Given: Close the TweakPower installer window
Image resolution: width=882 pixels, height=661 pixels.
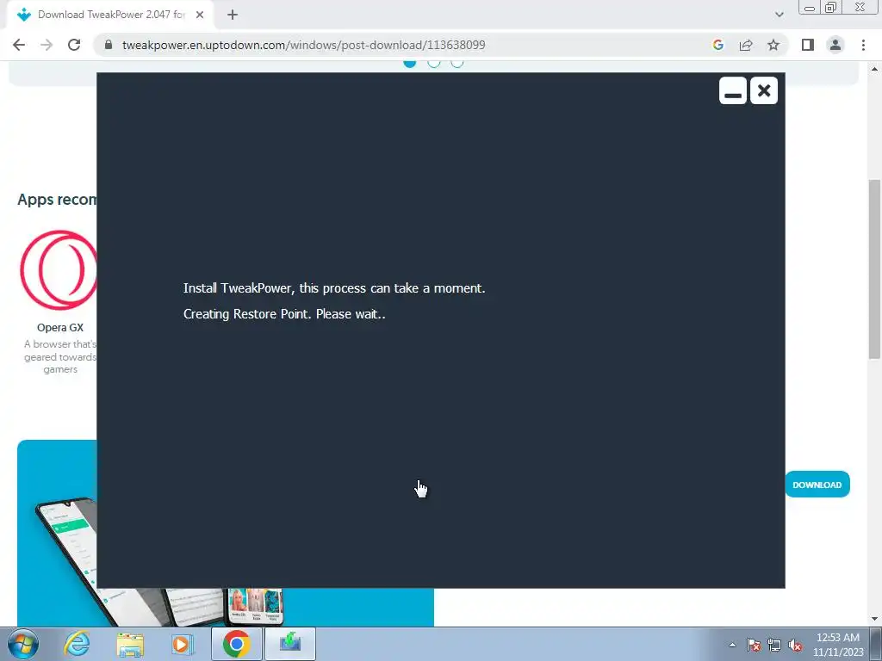Looking at the screenshot, I should [764, 90].
